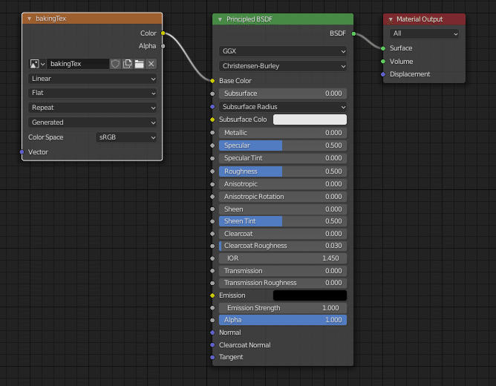
Task: Open the Repeat extension dropdown
Action: 92,108
